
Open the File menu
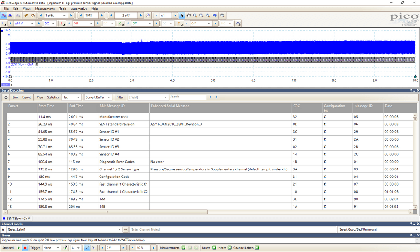coord(6,9)
